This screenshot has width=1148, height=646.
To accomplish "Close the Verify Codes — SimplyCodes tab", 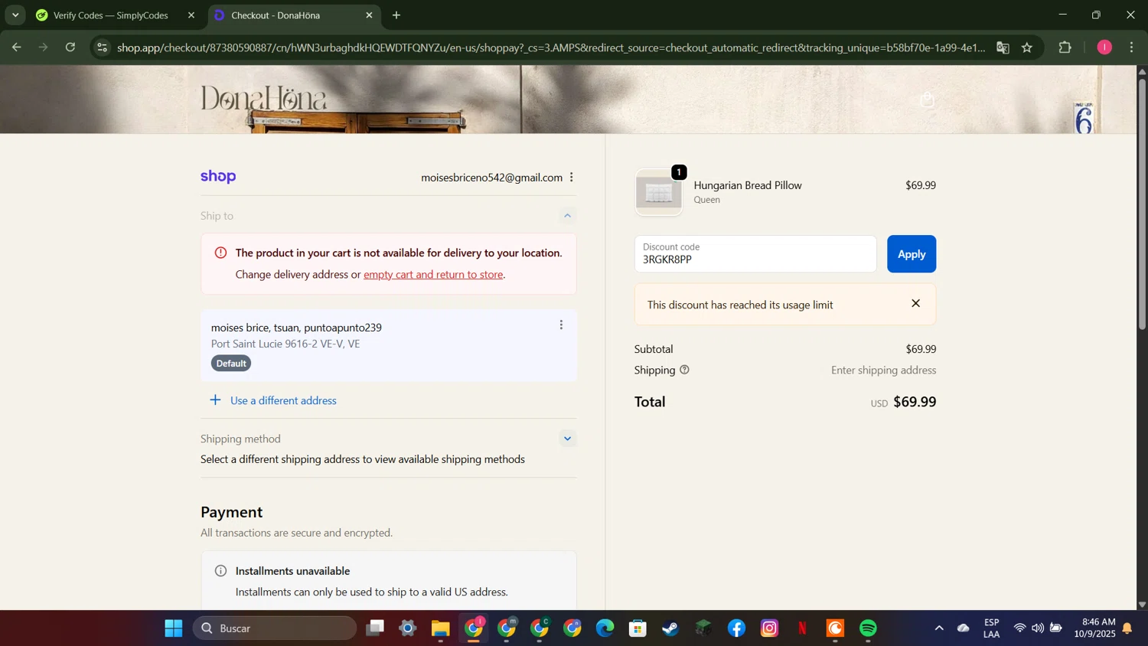I will pos(191,15).
